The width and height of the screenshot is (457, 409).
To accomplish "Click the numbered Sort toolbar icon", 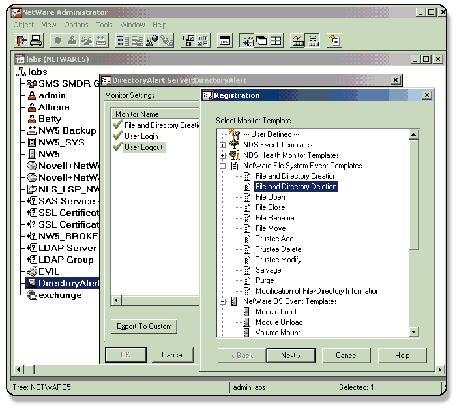I will click(x=203, y=40).
